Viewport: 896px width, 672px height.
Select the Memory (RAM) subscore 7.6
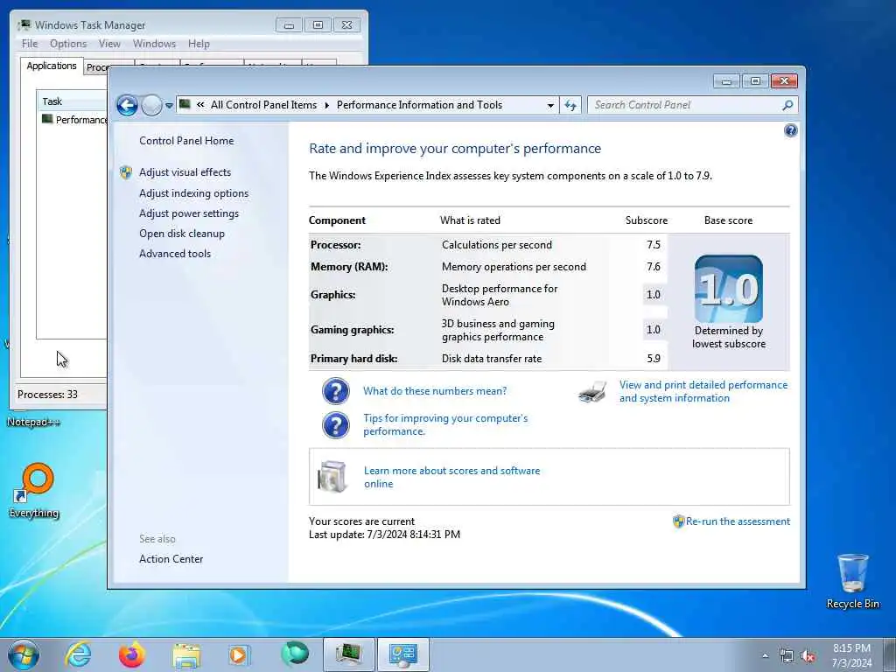pos(654,266)
